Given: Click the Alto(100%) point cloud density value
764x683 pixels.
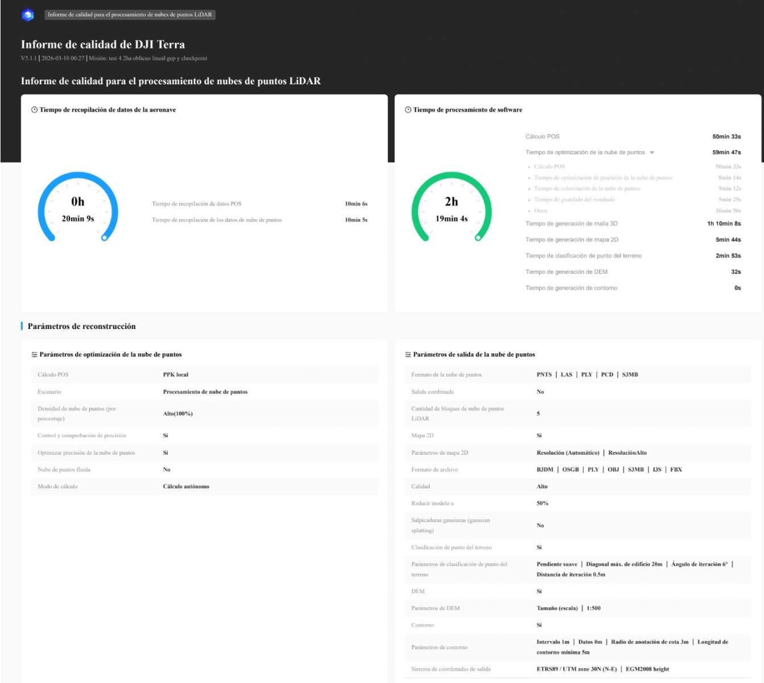Looking at the screenshot, I should [x=178, y=414].
